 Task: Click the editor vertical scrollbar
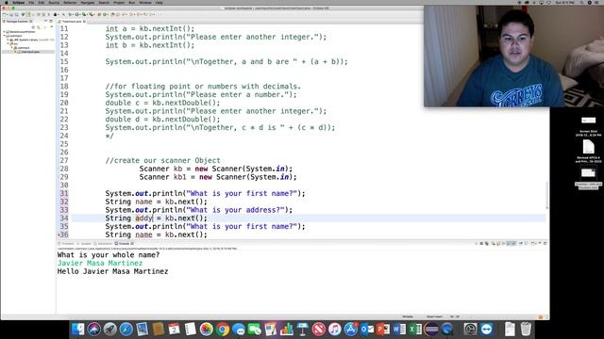pyautogui.click(x=547, y=196)
